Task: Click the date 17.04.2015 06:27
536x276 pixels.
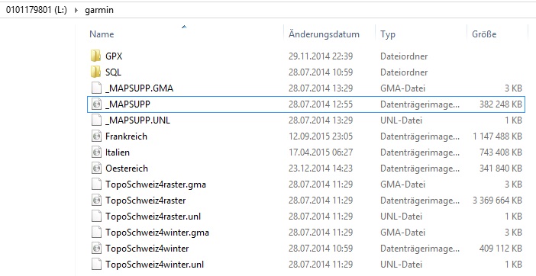Action: [x=321, y=152]
